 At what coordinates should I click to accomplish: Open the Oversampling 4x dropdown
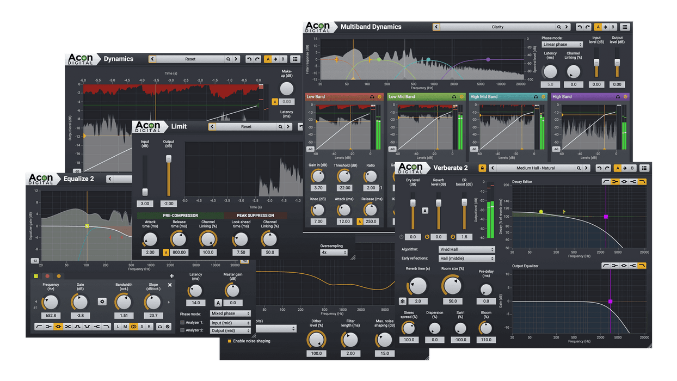click(x=334, y=253)
